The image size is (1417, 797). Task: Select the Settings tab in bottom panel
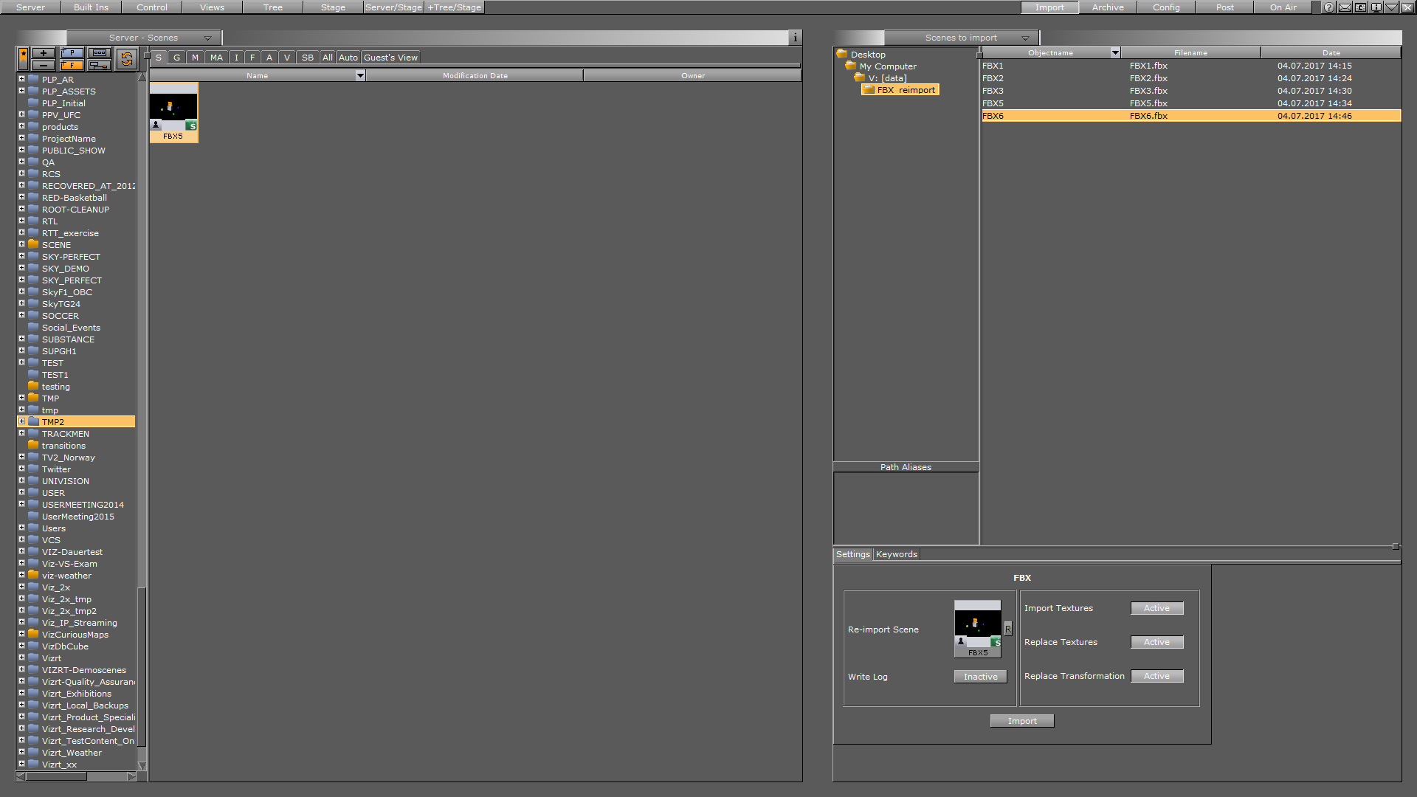(852, 553)
